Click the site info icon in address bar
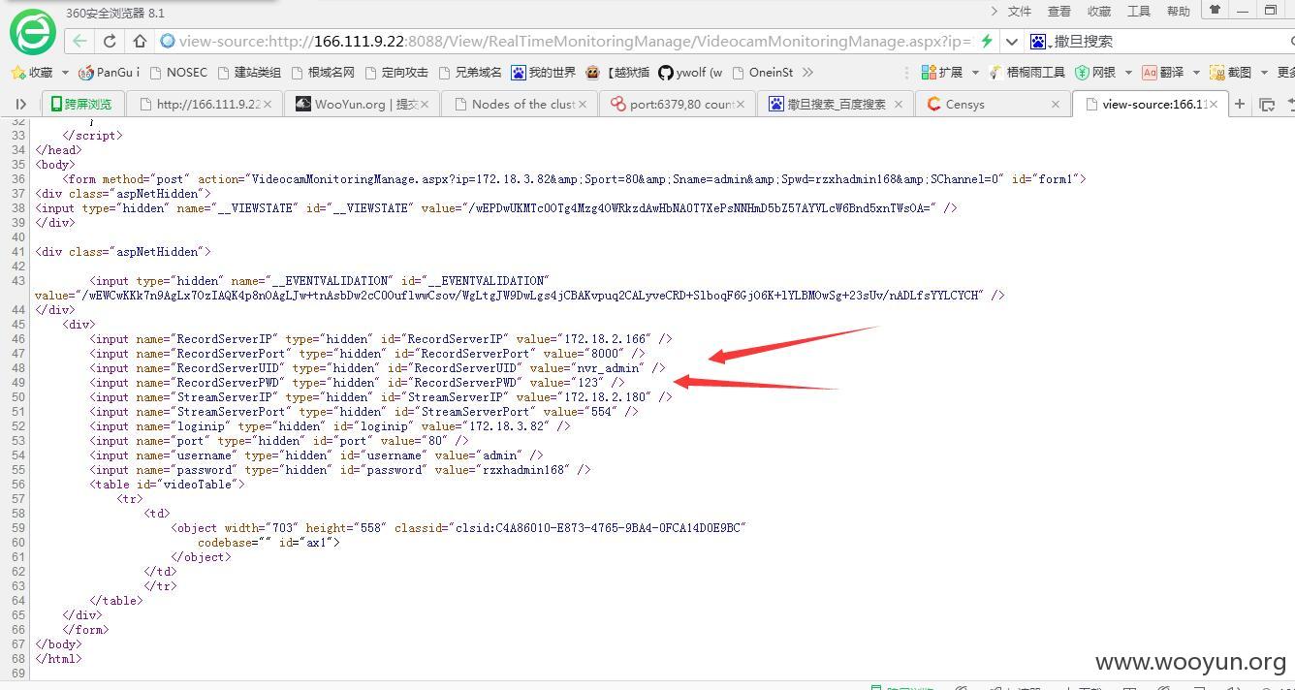This screenshot has width=1295, height=690. [168, 41]
